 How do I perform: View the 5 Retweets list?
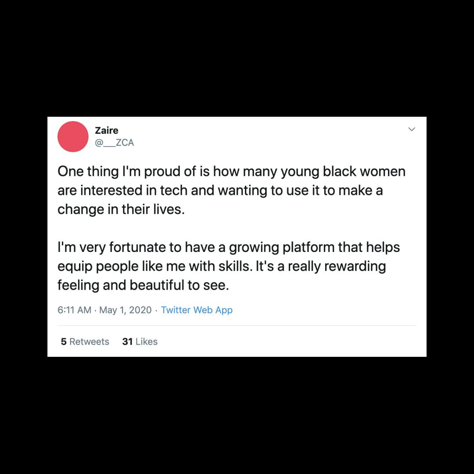coord(85,341)
